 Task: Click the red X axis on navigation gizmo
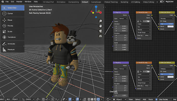tap(100, 12)
